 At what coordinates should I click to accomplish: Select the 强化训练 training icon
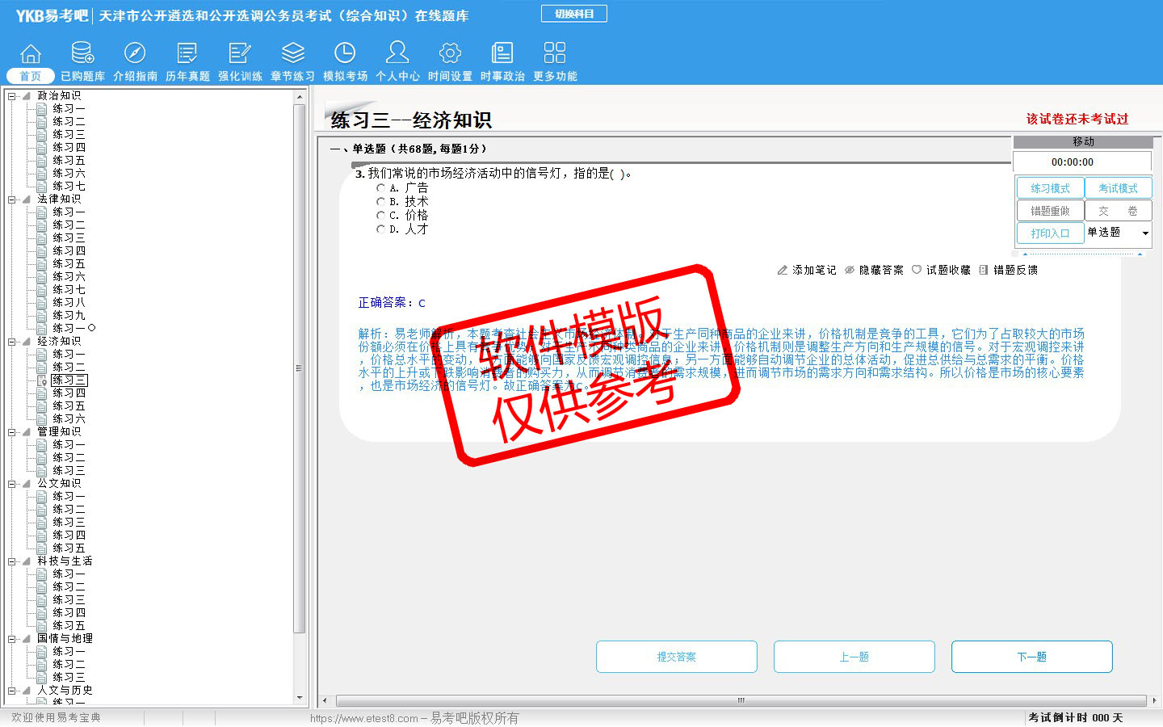240,53
